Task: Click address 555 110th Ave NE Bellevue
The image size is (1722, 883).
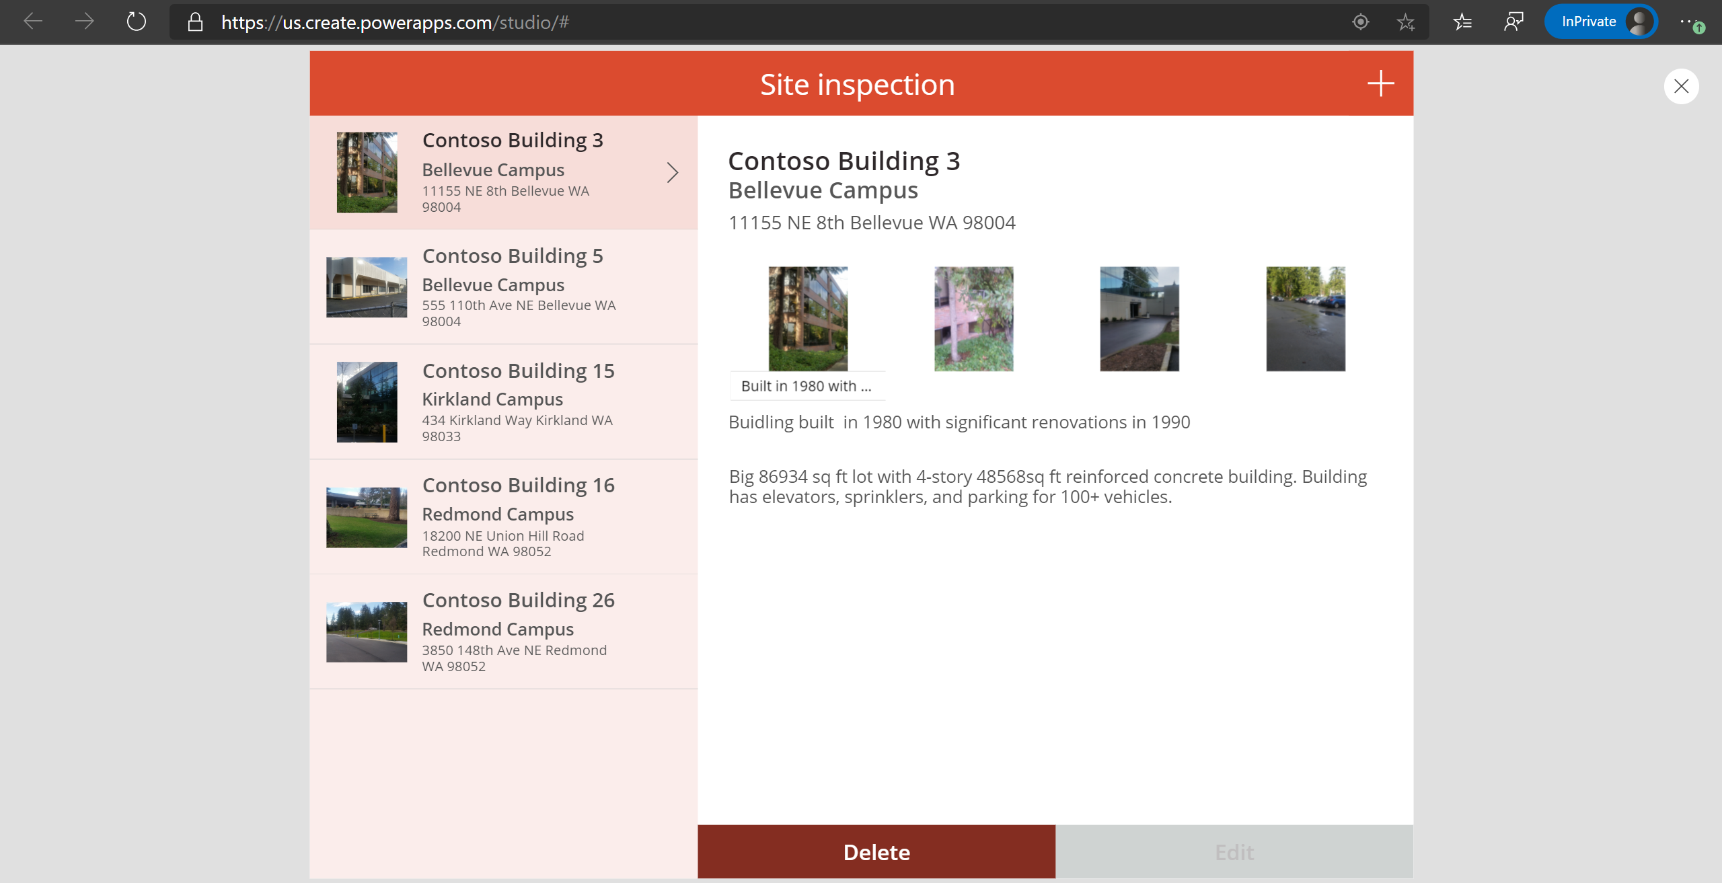Action: [x=519, y=313]
